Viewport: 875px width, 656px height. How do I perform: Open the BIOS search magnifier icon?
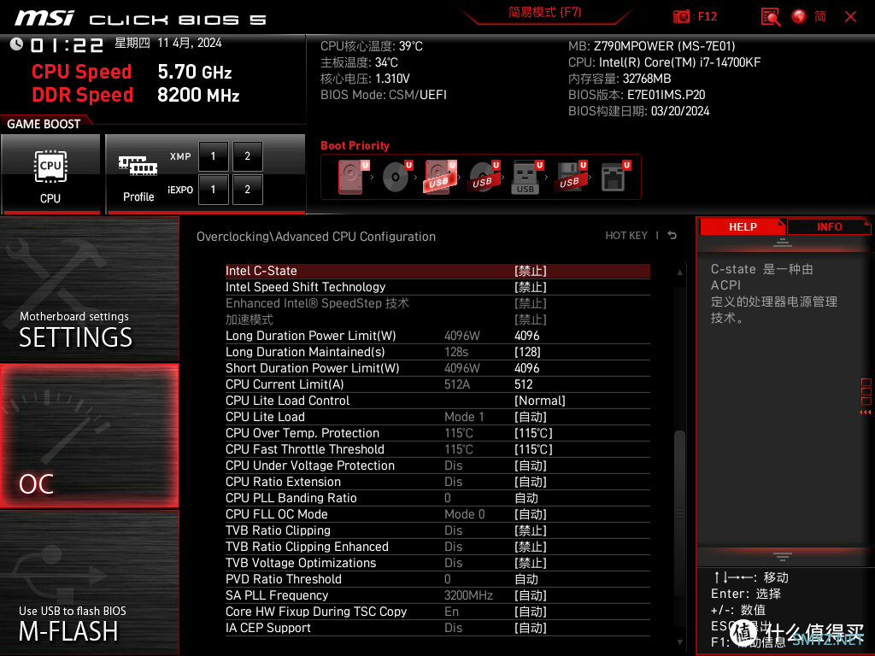(771, 17)
